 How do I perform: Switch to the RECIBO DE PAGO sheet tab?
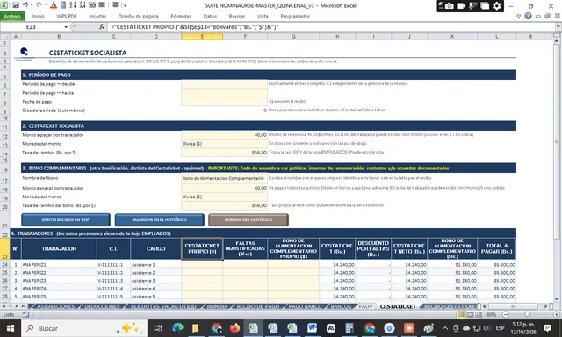[x=257, y=306]
